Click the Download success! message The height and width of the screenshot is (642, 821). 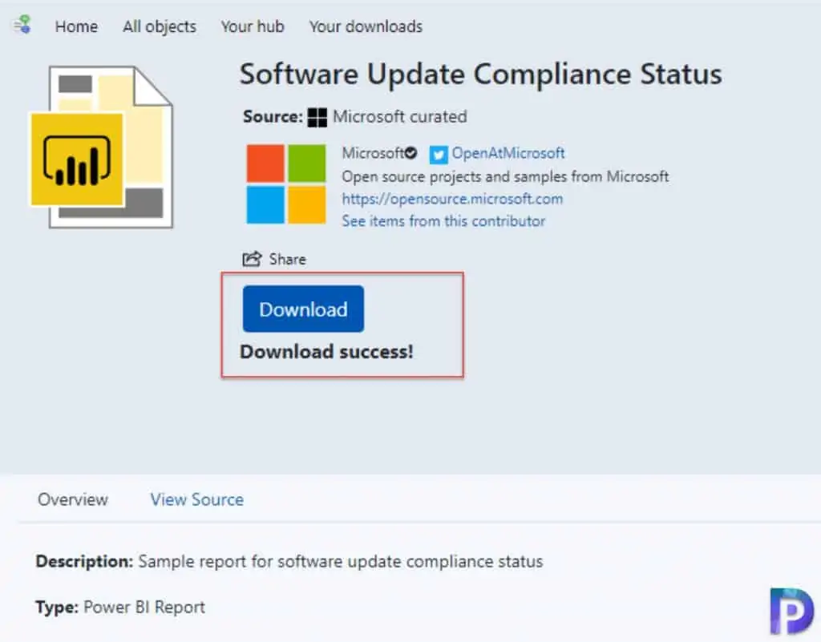(327, 352)
